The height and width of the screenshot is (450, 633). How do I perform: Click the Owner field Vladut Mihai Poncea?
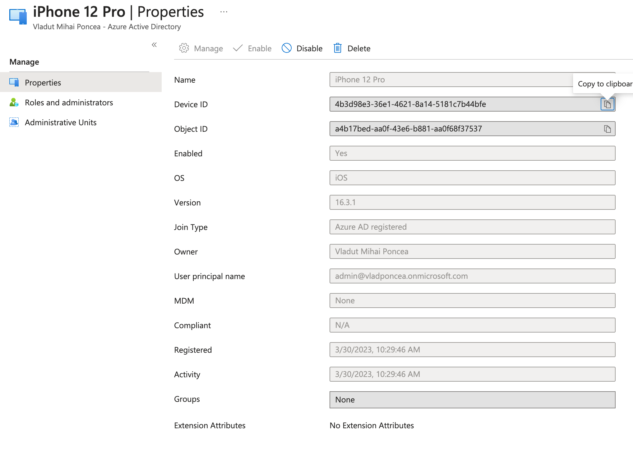point(472,251)
